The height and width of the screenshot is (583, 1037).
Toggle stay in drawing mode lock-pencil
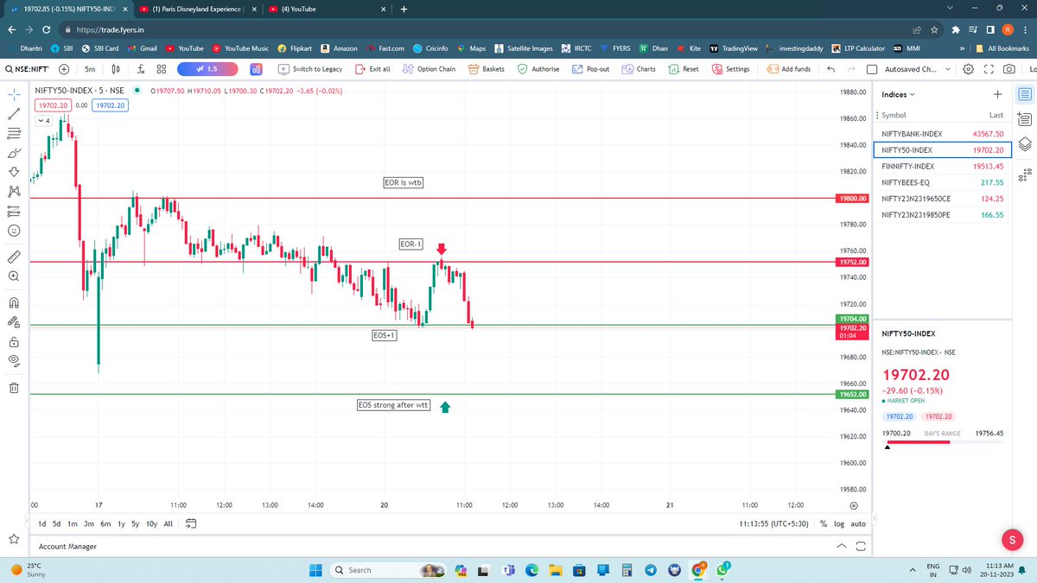14,321
